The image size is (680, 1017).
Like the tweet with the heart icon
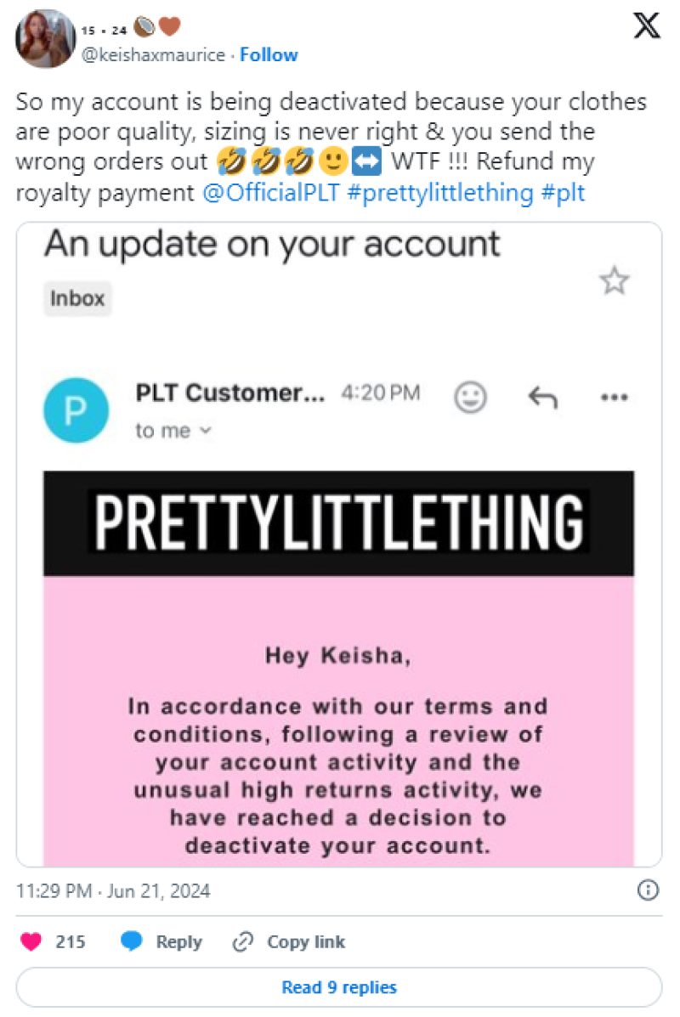click(x=31, y=941)
